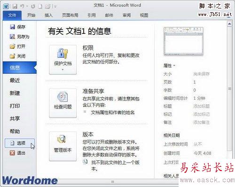Click the Word application icon in title bar
Viewport: 235px width, 187px height.
point(6,6)
